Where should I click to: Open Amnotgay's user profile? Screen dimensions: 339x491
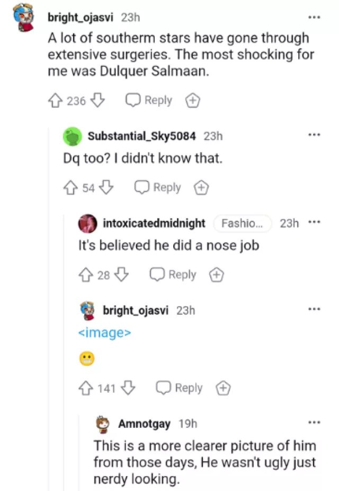[x=144, y=424]
